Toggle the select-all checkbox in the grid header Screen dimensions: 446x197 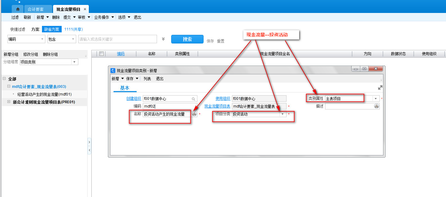click(101, 54)
